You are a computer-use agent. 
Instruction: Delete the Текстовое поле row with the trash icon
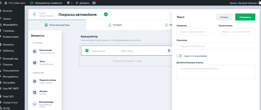point(169,51)
